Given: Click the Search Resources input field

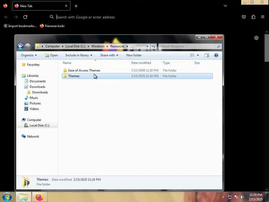Looking at the screenshot, I should pyautogui.click(x=188, y=46).
